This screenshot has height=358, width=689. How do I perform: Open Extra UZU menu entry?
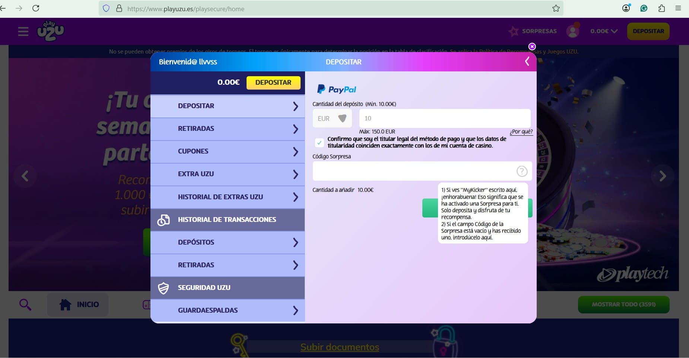[x=228, y=174]
